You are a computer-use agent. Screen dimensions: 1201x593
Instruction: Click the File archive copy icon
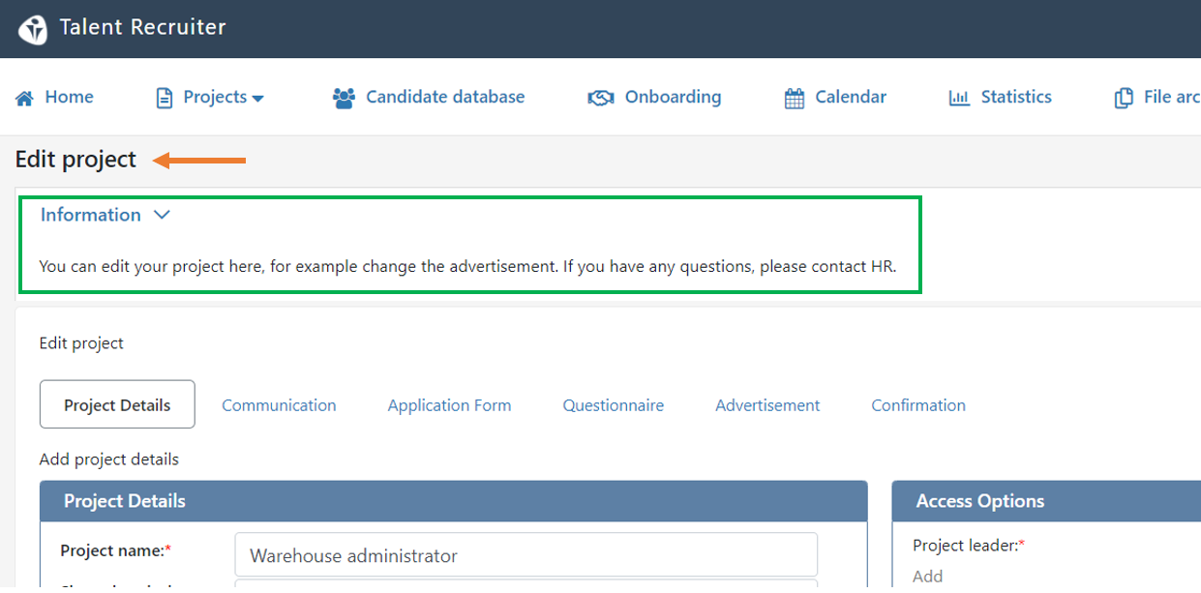click(1124, 98)
